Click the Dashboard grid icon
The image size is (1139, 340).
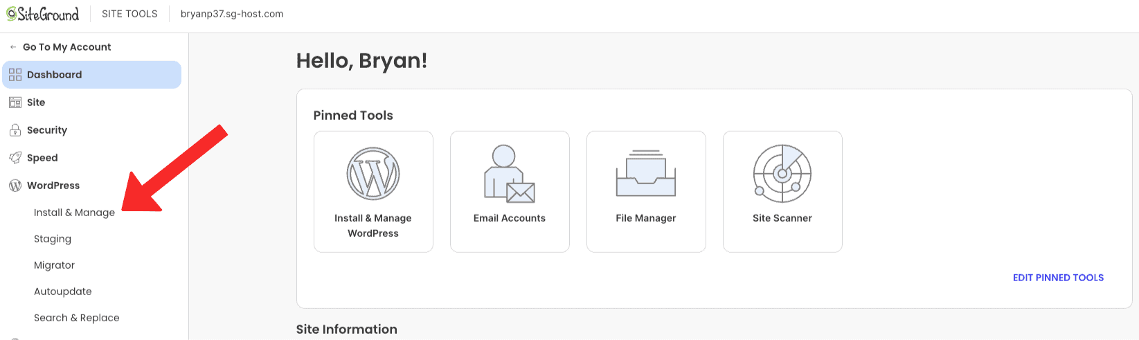(x=15, y=75)
